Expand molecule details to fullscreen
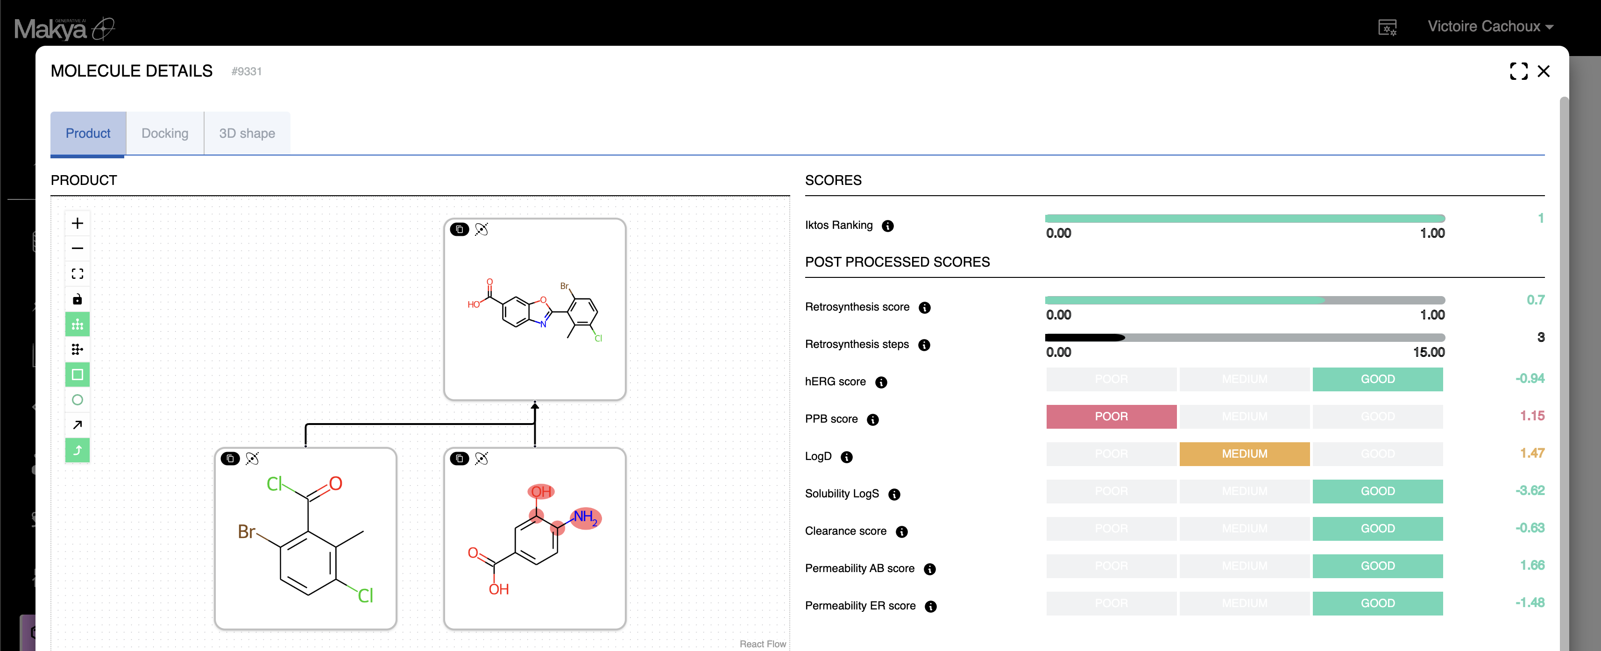The width and height of the screenshot is (1601, 651). 1518,71
